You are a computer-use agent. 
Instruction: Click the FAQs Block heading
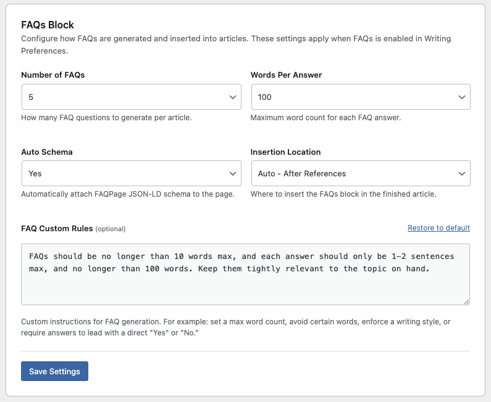coord(48,25)
